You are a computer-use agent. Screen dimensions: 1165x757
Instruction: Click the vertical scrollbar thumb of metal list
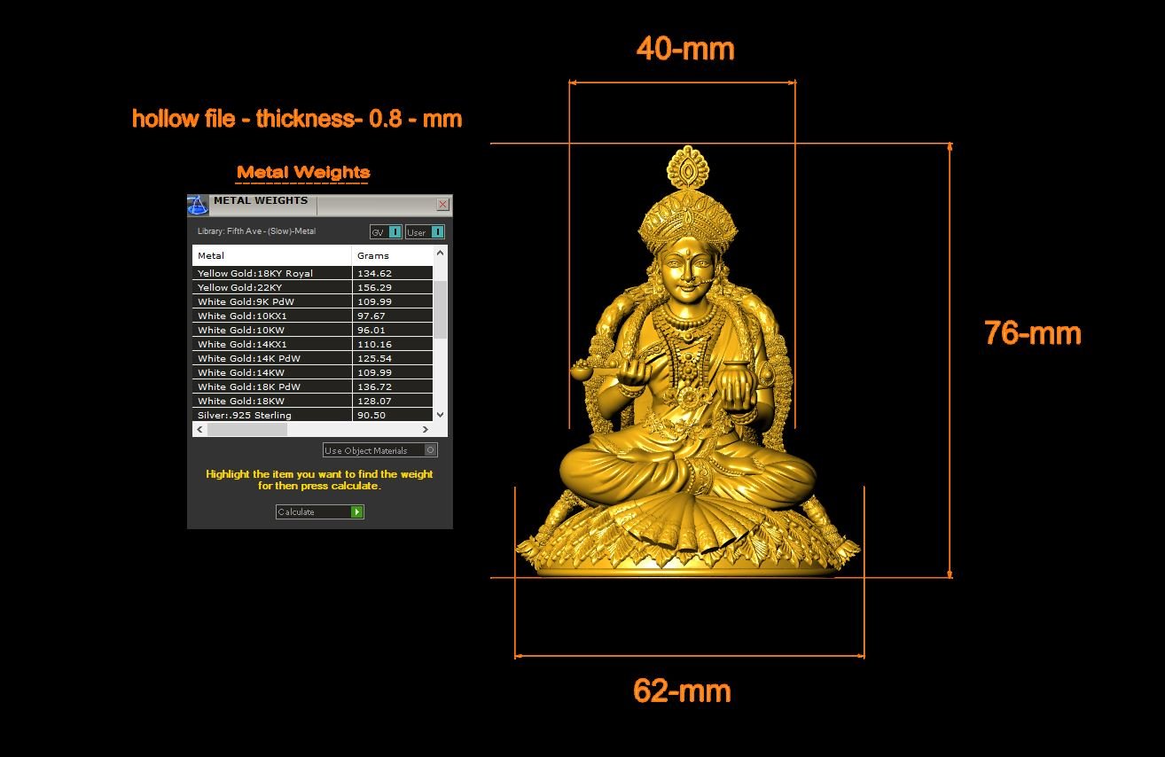pos(441,308)
